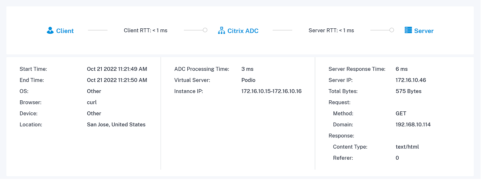The width and height of the screenshot is (487, 181).
Task: Select Content Type value 'text/html'
Action: coord(407,147)
